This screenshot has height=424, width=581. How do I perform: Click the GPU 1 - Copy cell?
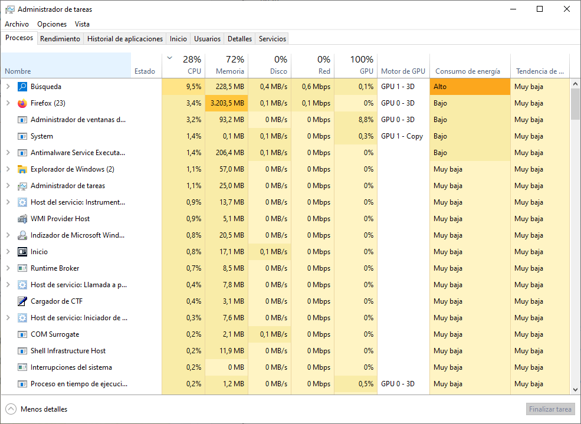[403, 136]
